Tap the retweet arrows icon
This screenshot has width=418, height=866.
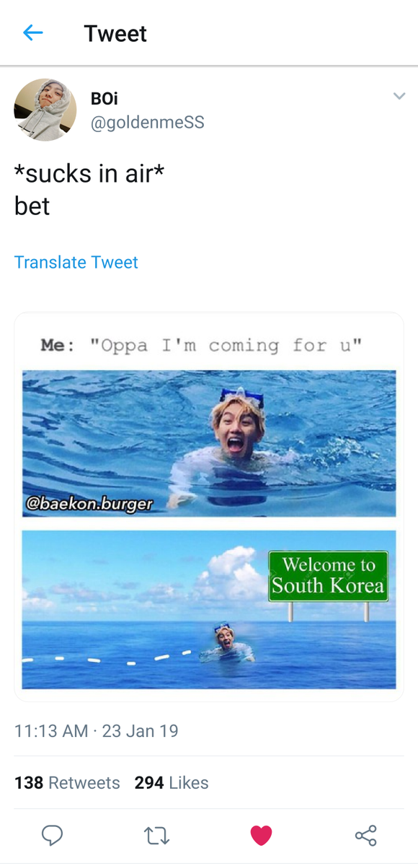point(156,836)
